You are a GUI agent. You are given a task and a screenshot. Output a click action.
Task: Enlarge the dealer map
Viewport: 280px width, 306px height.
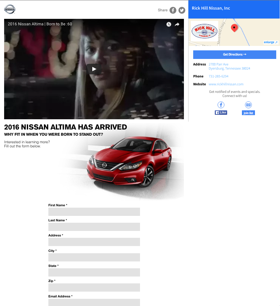click(x=271, y=42)
